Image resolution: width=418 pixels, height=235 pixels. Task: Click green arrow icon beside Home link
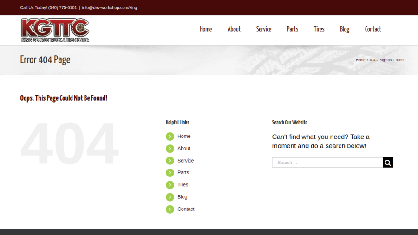pyautogui.click(x=170, y=137)
